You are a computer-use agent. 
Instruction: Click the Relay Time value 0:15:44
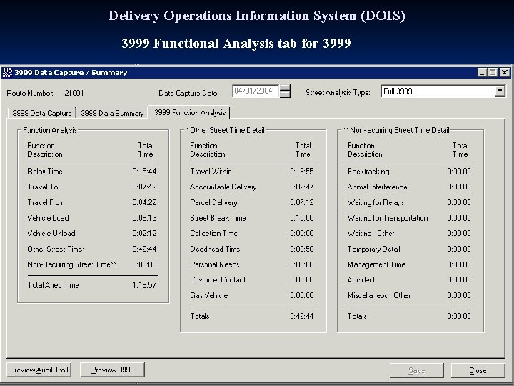144,172
